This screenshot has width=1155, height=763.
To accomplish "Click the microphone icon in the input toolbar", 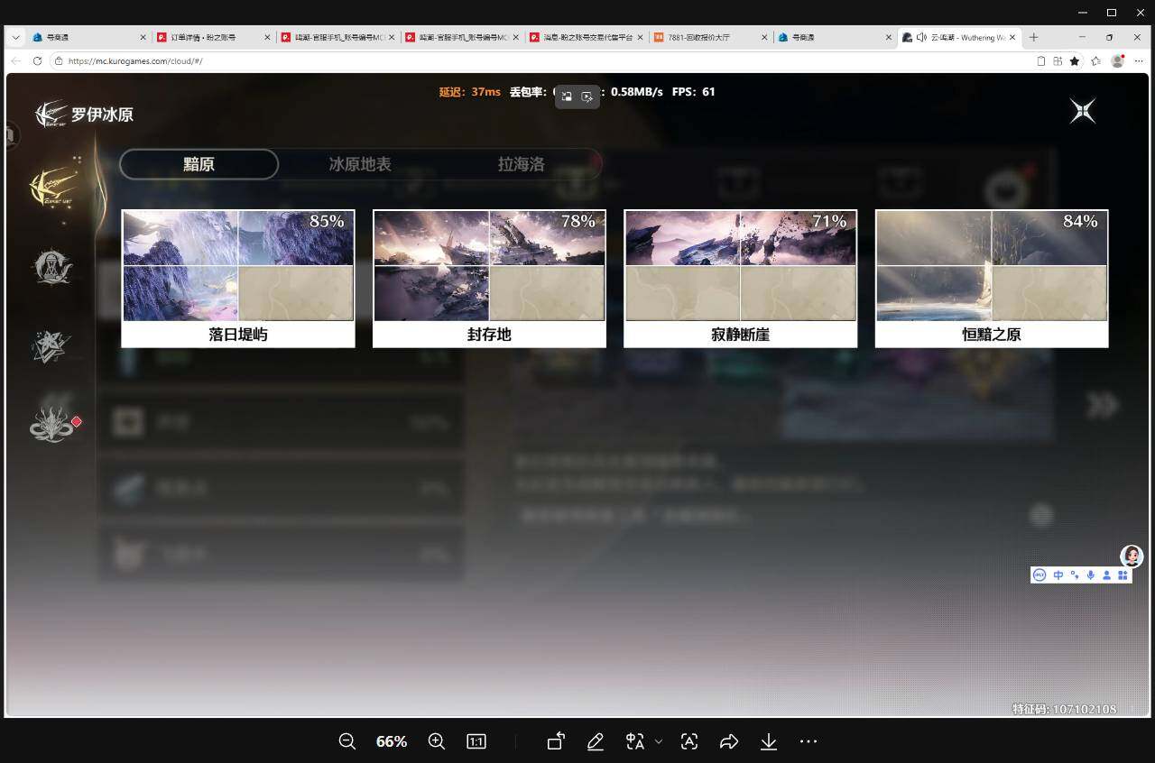I will (x=1091, y=575).
